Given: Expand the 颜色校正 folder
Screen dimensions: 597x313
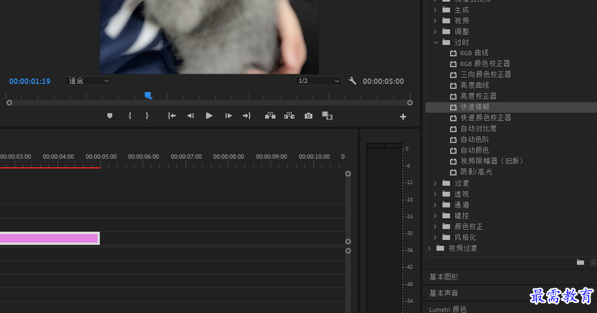Looking at the screenshot, I should [x=435, y=227].
